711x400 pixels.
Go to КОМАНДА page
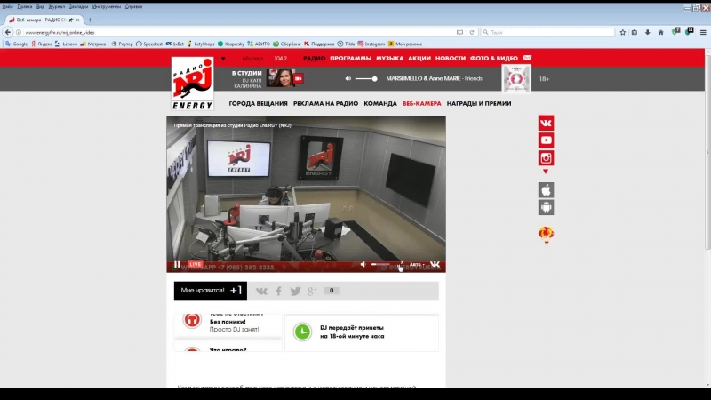click(380, 103)
